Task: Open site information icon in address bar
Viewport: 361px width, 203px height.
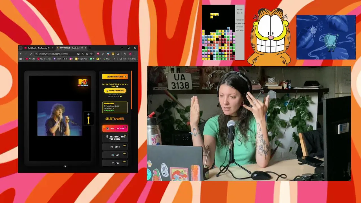Action: pos(36,54)
